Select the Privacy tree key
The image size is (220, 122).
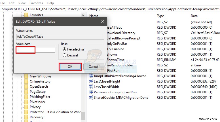(x=35, y=107)
